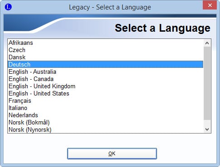Choose English - United States
Screen dimensions: 220x167
(105, 93)
